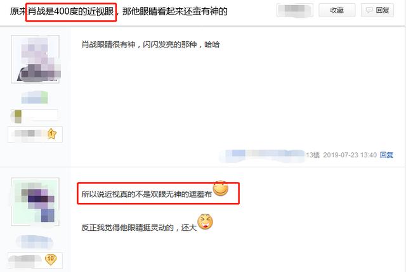Click the 2019-07-23 13:40 timestamp

click(350, 155)
